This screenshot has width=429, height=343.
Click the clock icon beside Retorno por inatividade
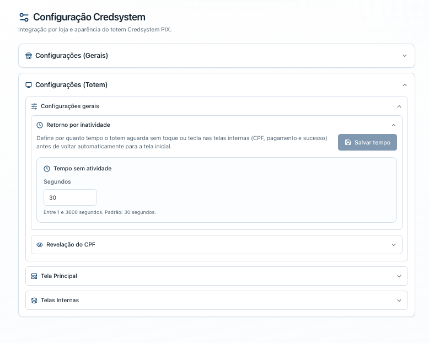(x=40, y=125)
